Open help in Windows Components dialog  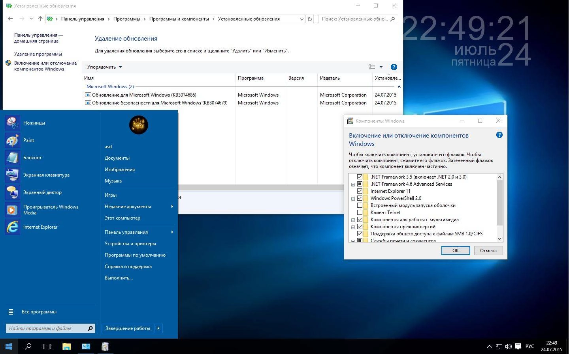click(499, 135)
